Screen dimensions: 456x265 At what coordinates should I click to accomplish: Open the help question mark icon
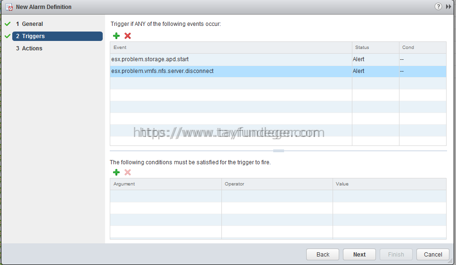pos(438,7)
